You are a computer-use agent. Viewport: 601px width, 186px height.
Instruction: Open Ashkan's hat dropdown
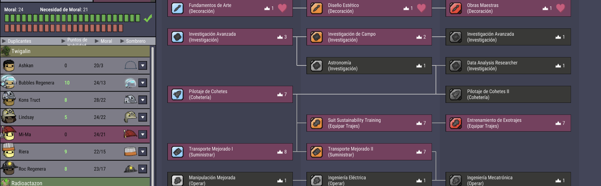143,65
